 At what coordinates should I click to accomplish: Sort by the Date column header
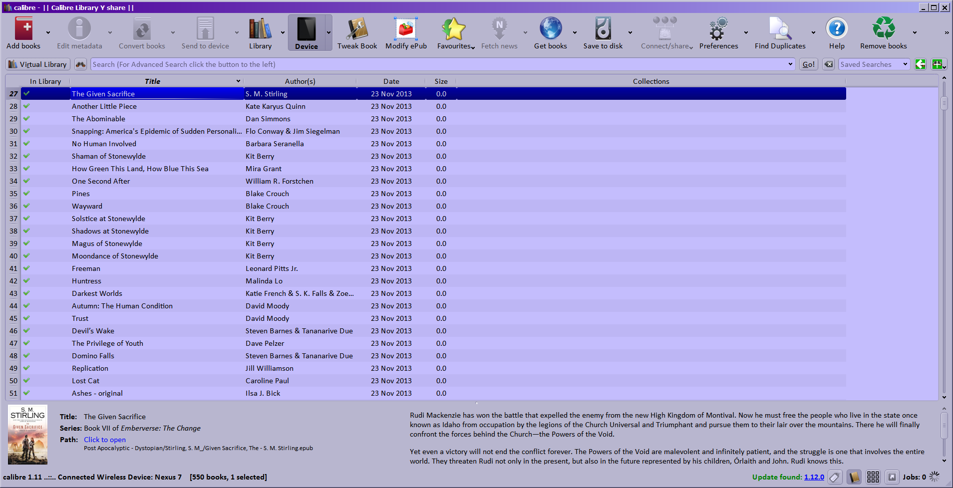tap(391, 81)
